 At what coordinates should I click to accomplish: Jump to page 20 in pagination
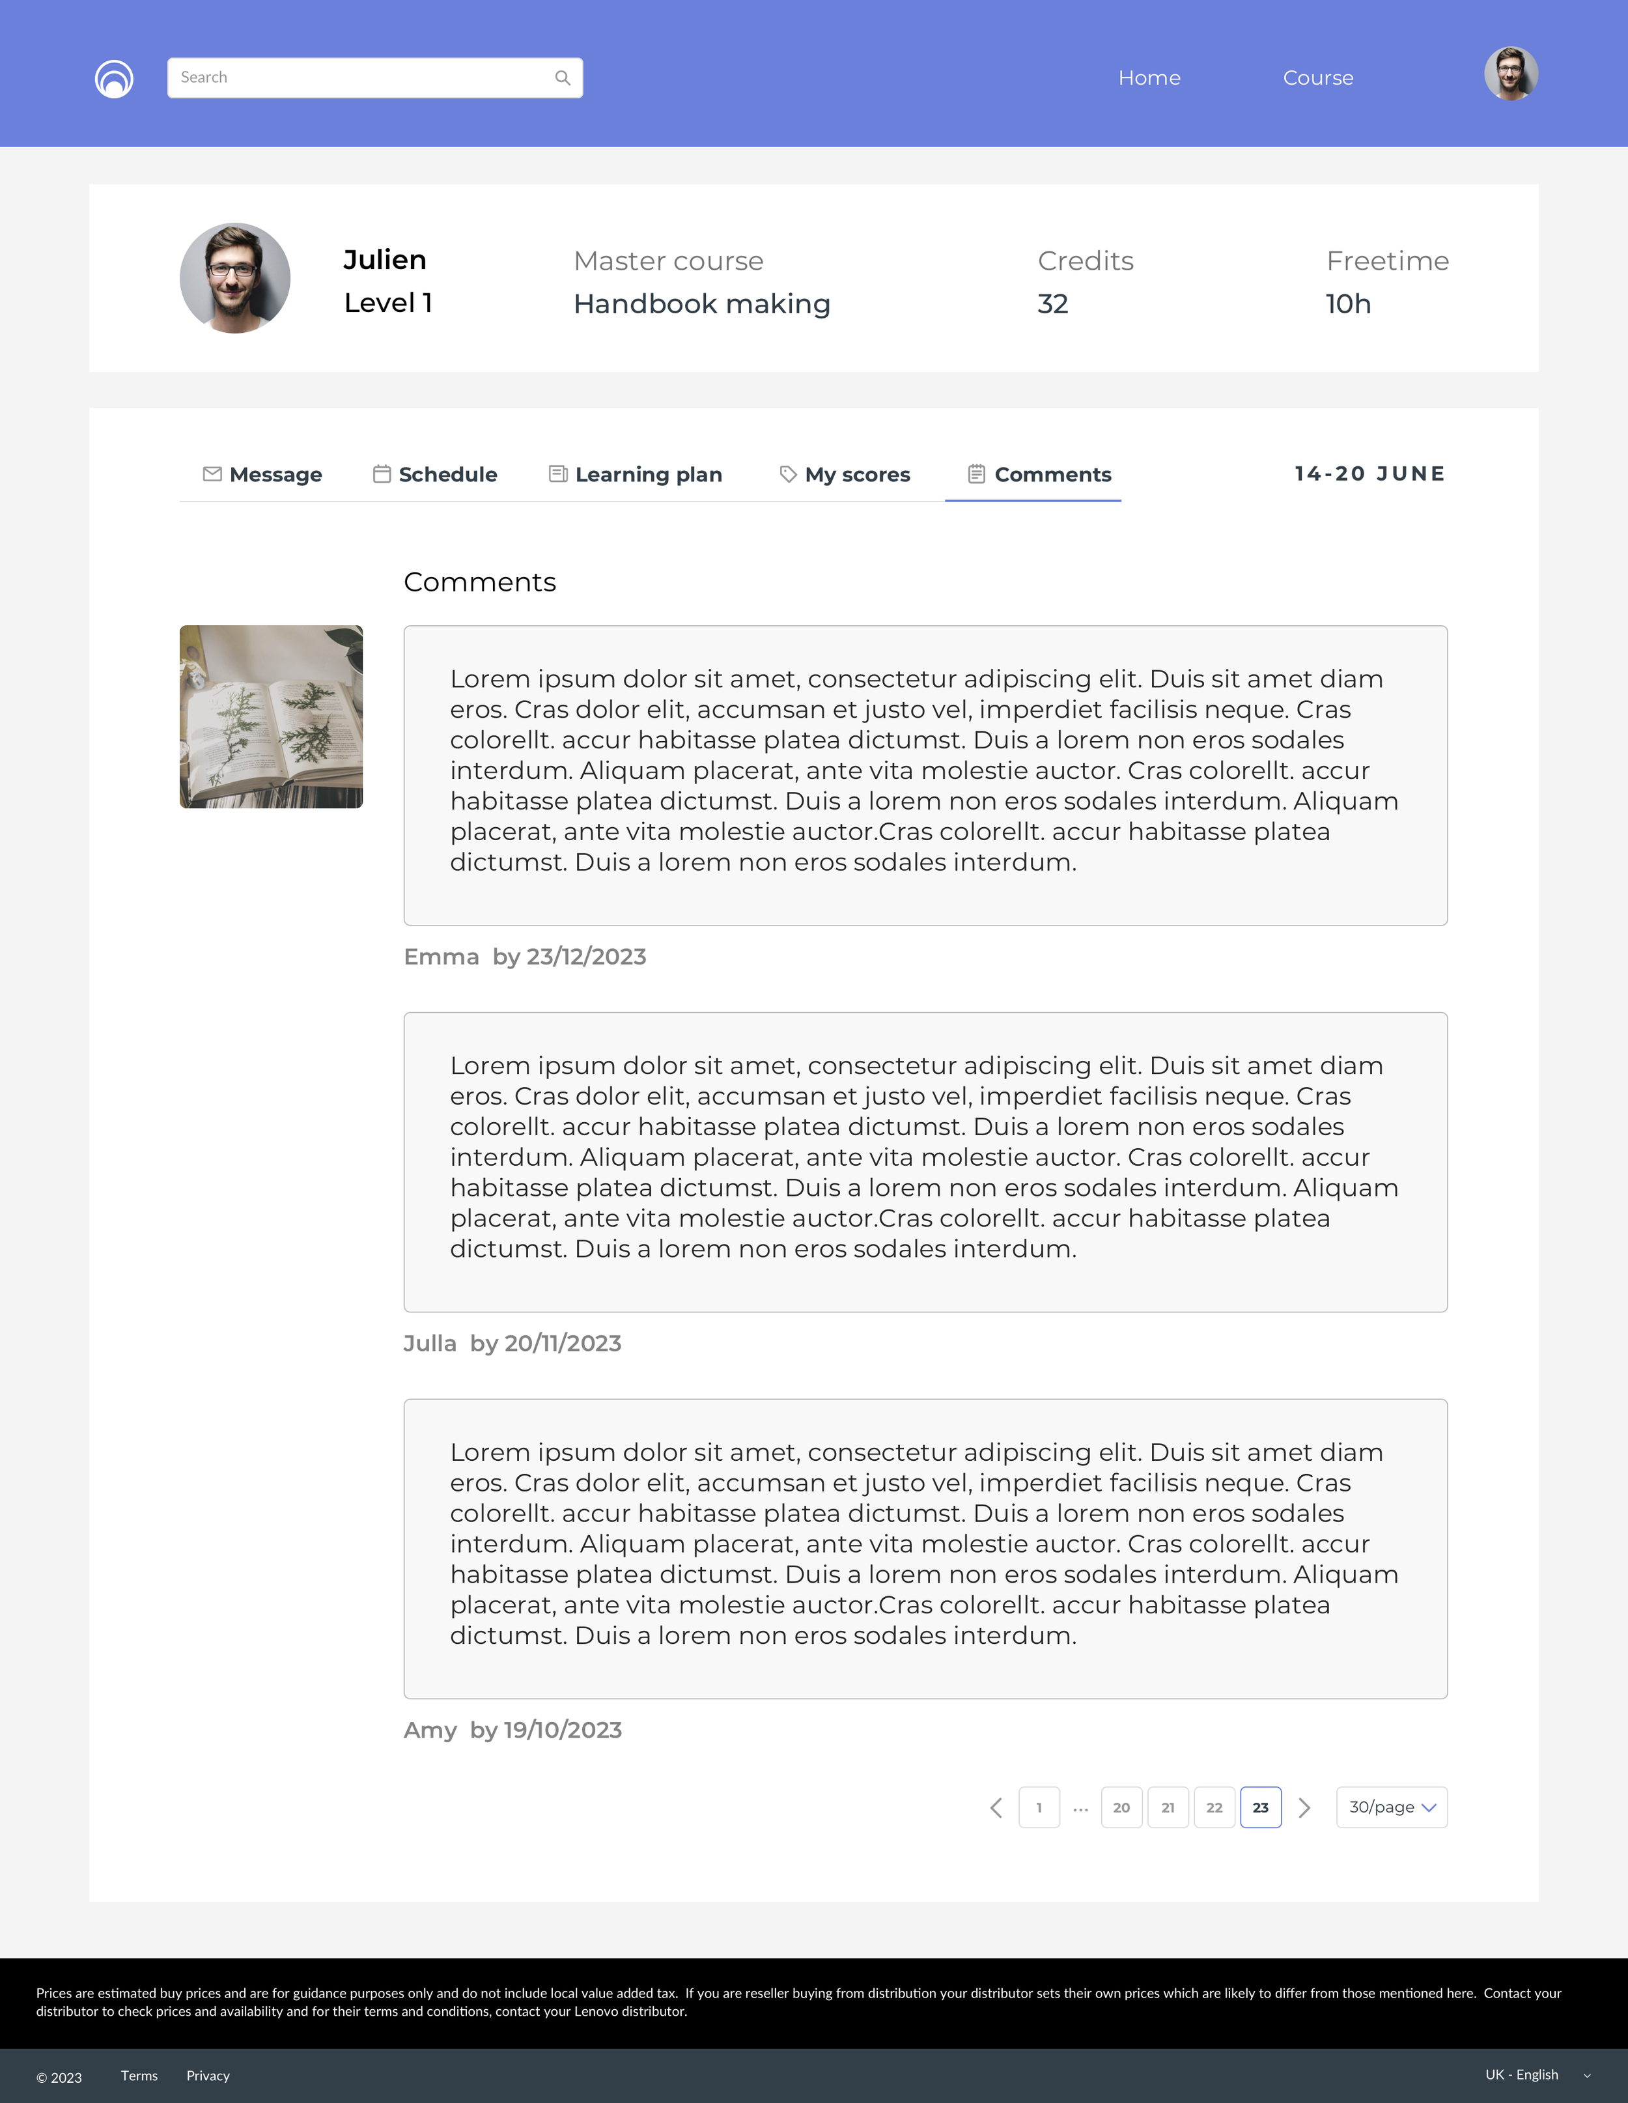pyautogui.click(x=1121, y=1807)
